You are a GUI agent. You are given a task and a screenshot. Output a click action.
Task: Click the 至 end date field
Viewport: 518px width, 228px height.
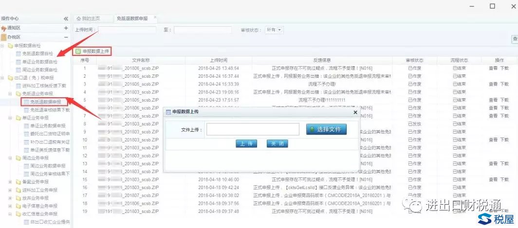click(203, 30)
